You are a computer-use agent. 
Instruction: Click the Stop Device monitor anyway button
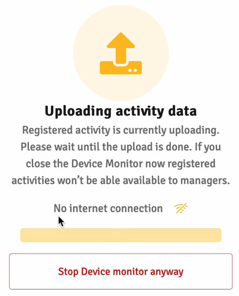coord(121,272)
